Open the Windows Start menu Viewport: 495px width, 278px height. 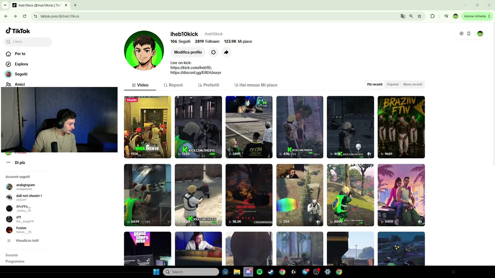point(156,272)
